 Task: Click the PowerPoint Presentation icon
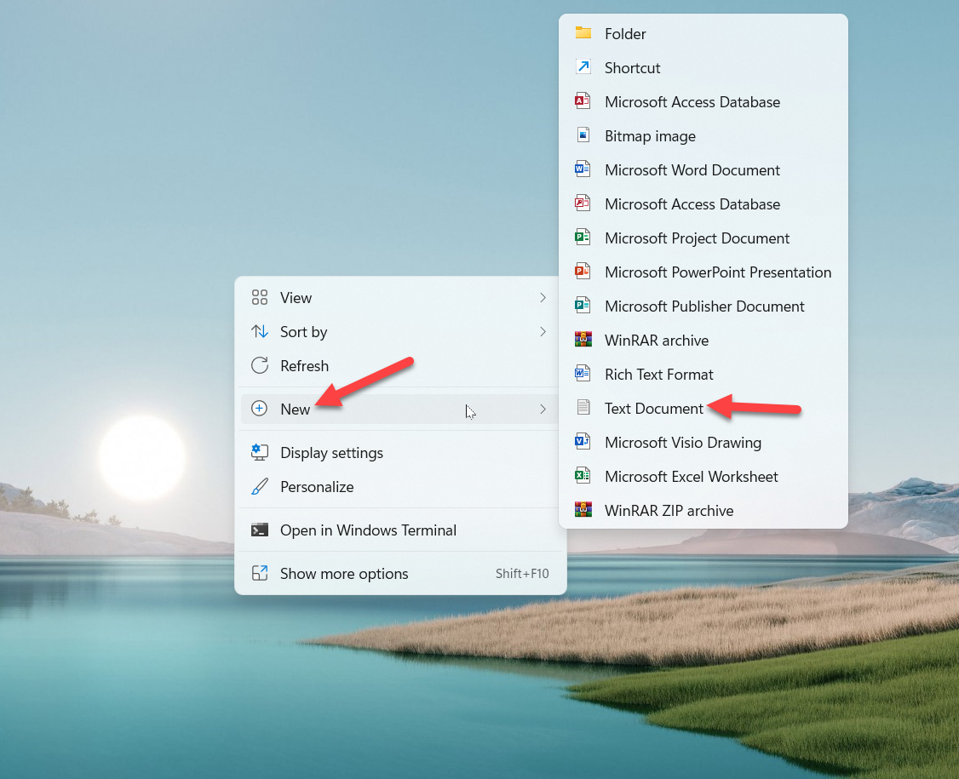(x=583, y=272)
